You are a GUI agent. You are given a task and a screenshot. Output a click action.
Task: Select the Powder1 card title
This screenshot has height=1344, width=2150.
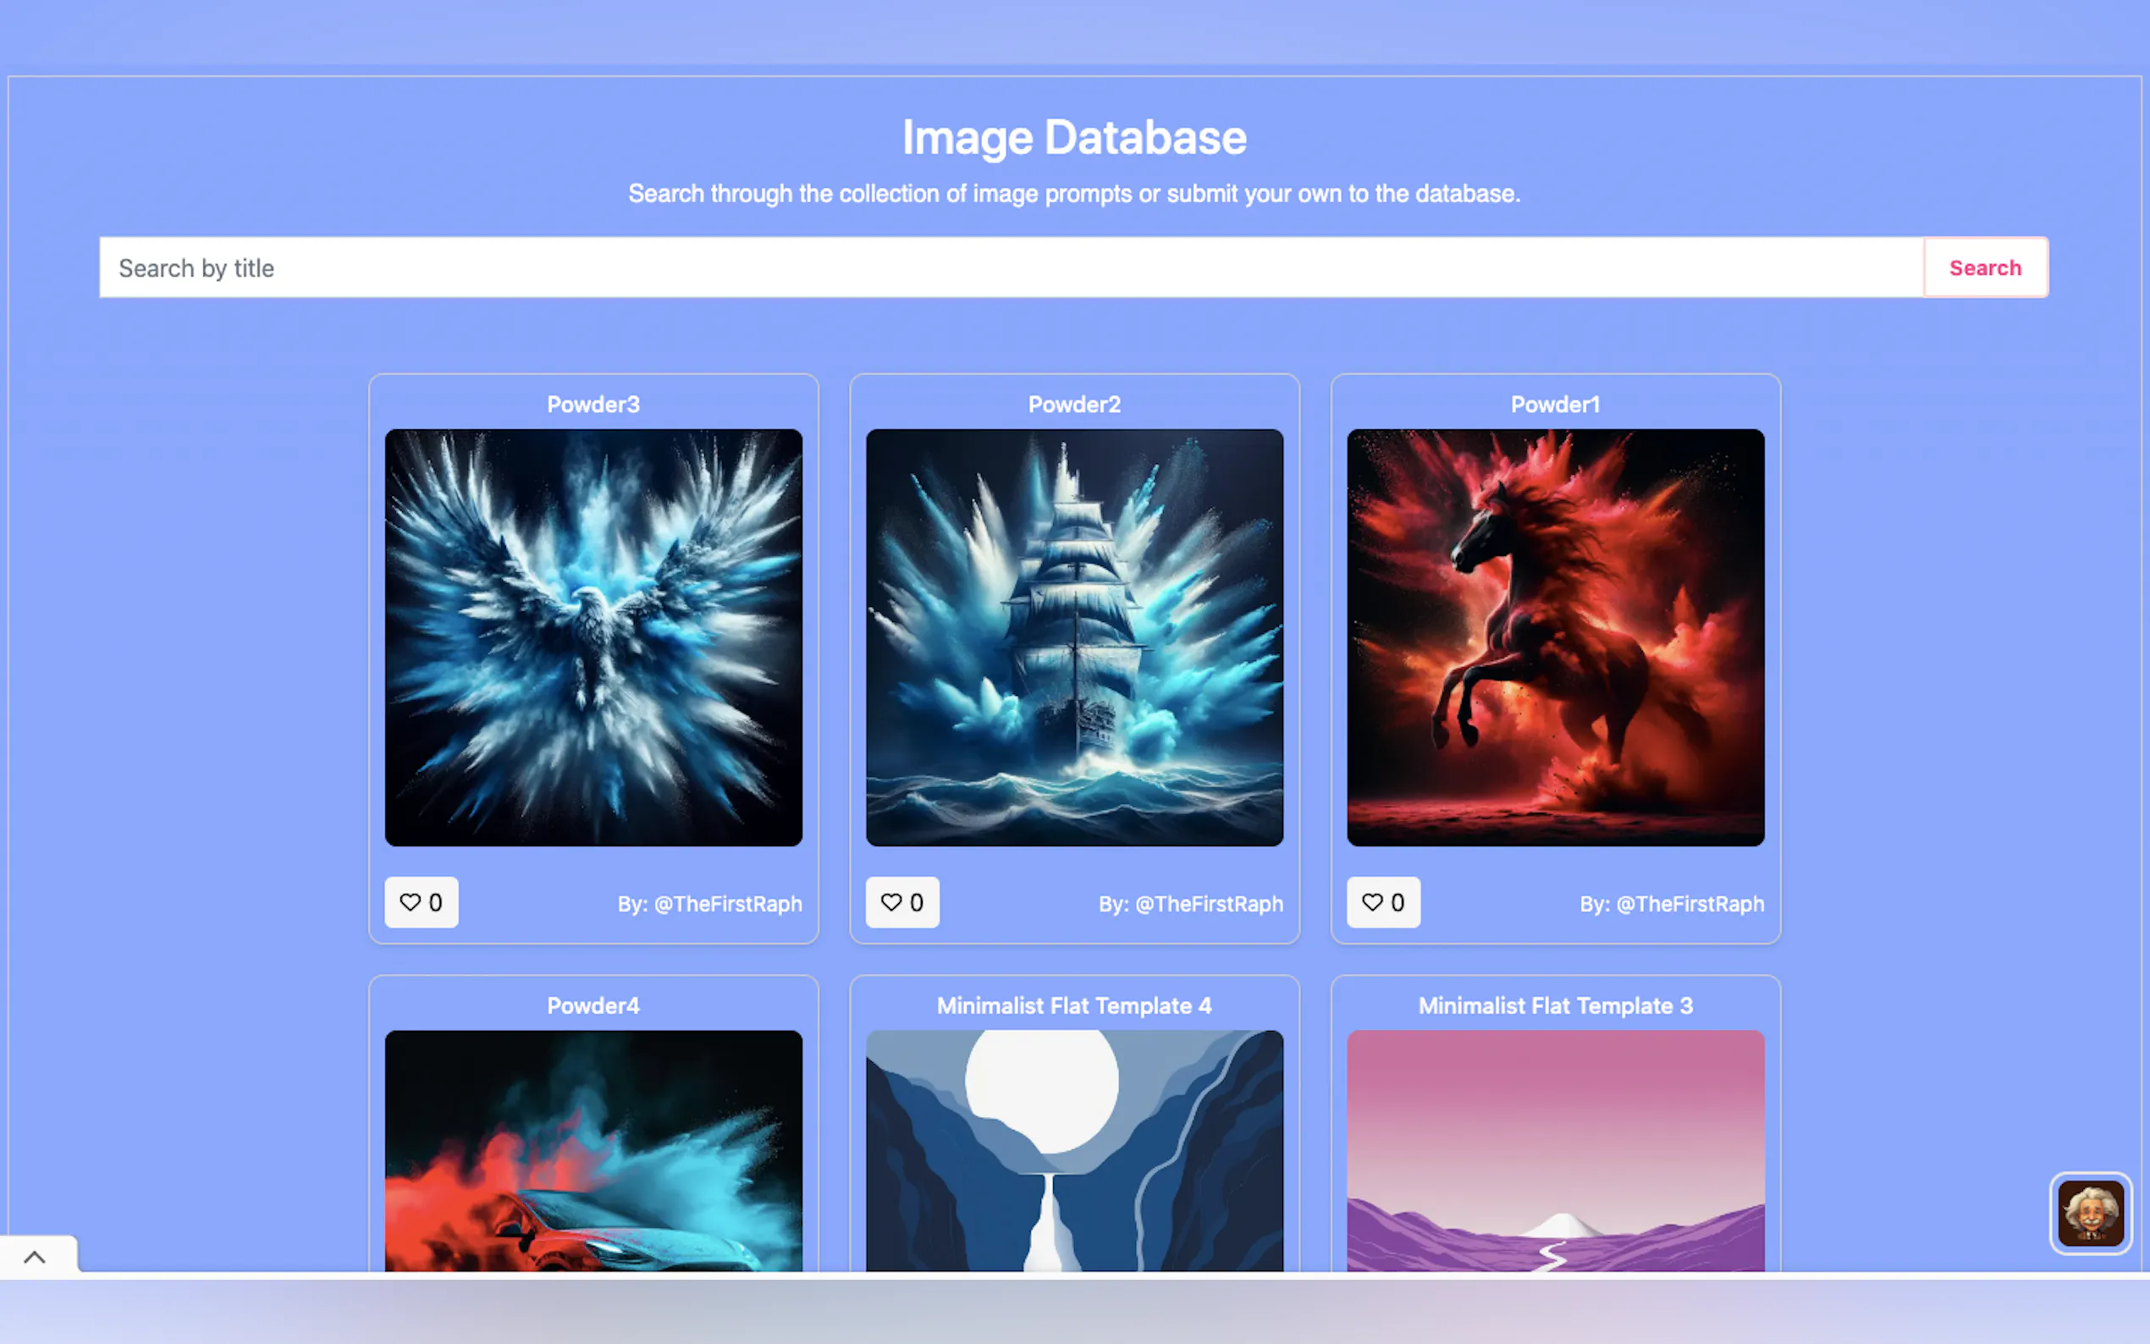1556,405
